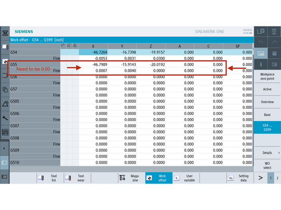Switch to softkey page 2
Image resolution: width=281 pixels, height=210 pixels.
(x=277, y=178)
